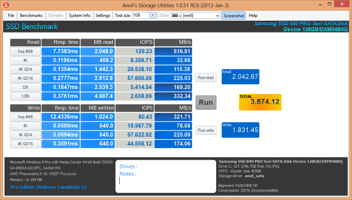Select the read 128K test button
The width and height of the screenshot is (352, 200).
pyautogui.click(x=26, y=96)
